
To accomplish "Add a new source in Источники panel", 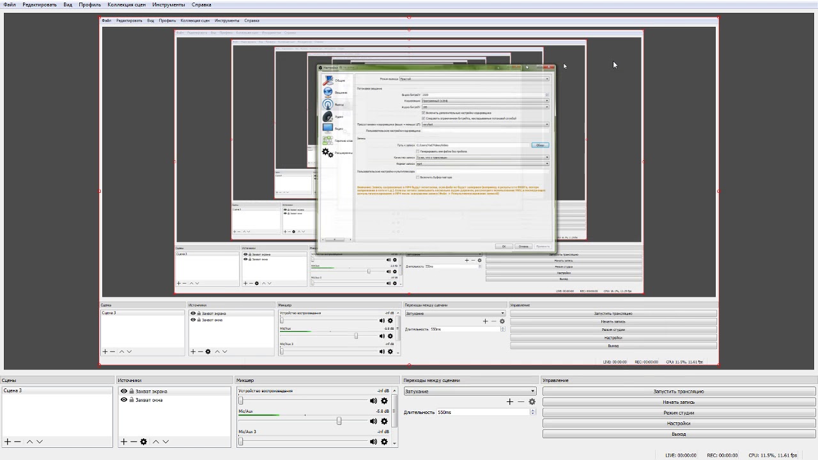I will (124, 441).
